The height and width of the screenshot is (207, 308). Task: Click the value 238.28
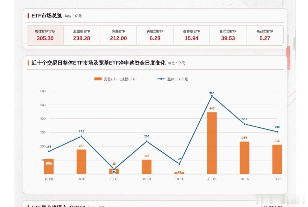81,38
